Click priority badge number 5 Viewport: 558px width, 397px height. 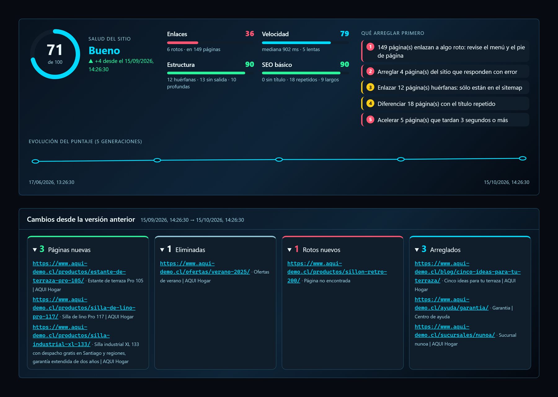[370, 120]
